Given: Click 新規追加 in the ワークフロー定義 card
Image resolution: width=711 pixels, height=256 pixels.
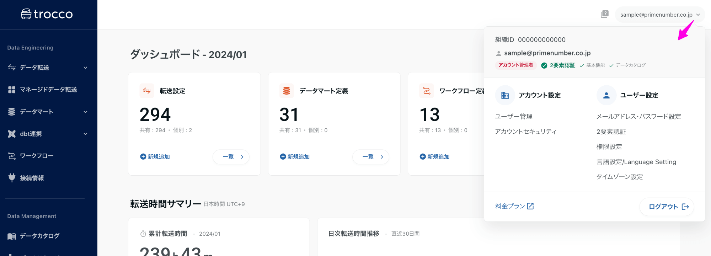Looking at the screenshot, I should click(x=434, y=157).
